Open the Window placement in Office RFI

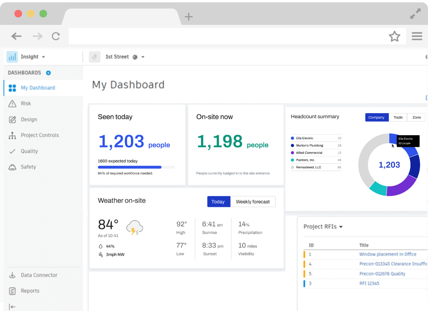point(388,254)
